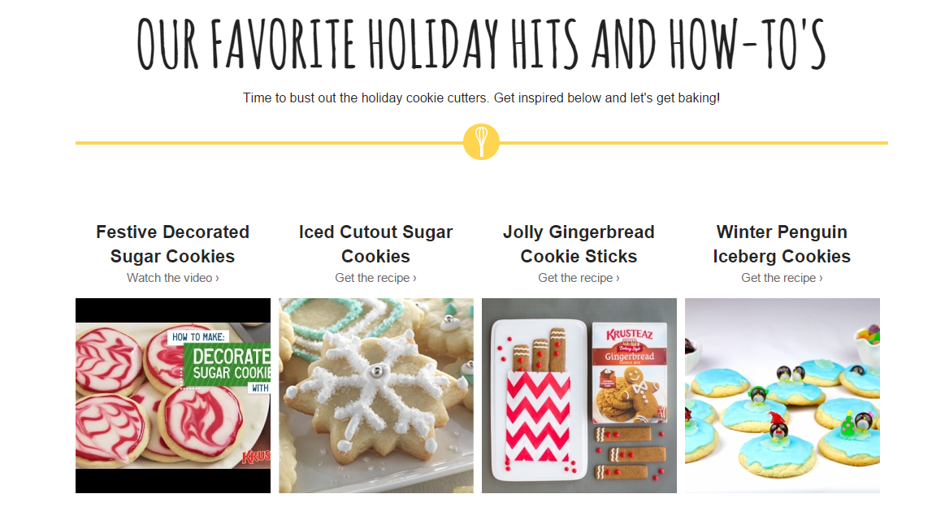Screen dimensions: 945x507
Task: Get the recipe for Iced Cutout Cookies
Action: 375,278
